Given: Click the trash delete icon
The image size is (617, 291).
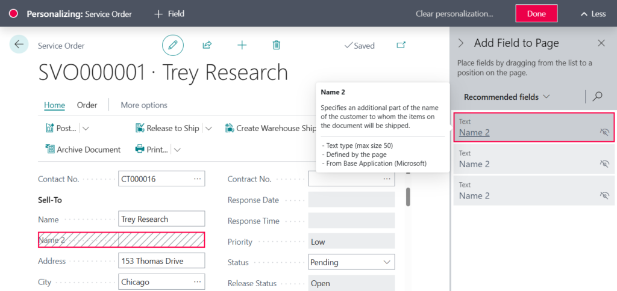Looking at the screenshot, I should pyautogui.click(x=276, y=45).
